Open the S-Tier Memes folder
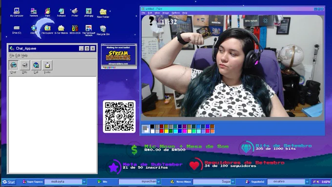The image size is (332, 187). [x=61, y=29]
